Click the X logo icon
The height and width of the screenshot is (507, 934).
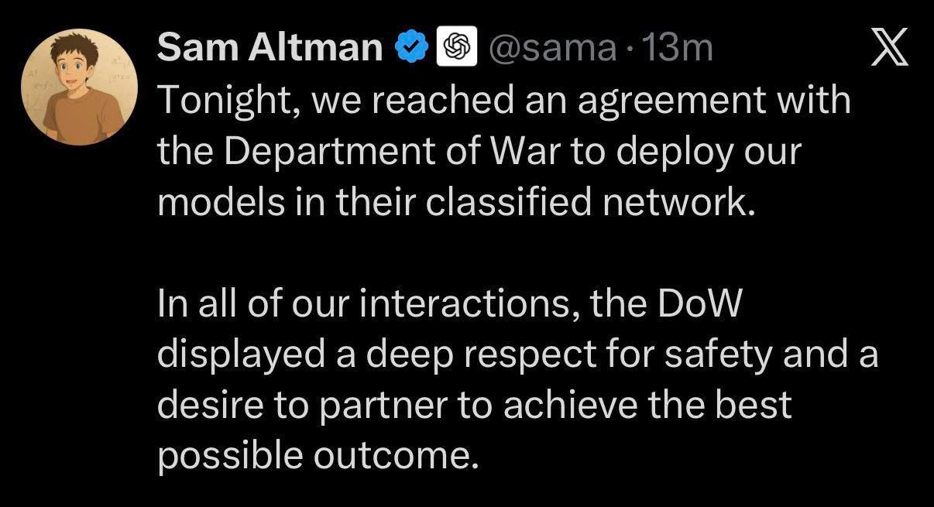tap(888, 51)
